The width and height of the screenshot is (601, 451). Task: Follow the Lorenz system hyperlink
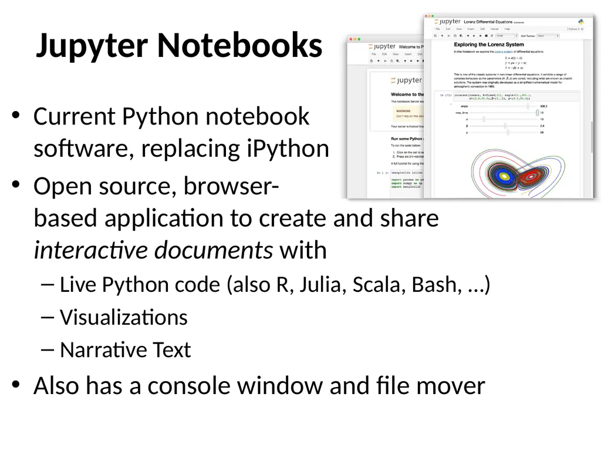tap(503, 52)
